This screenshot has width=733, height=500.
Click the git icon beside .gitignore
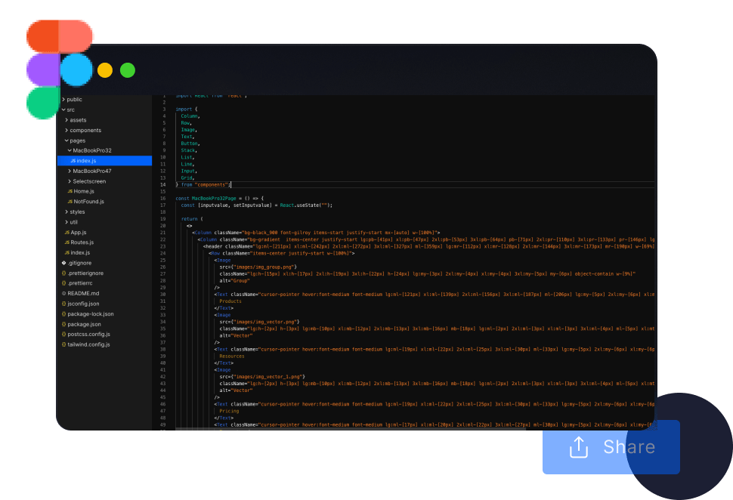coord(64,263)
